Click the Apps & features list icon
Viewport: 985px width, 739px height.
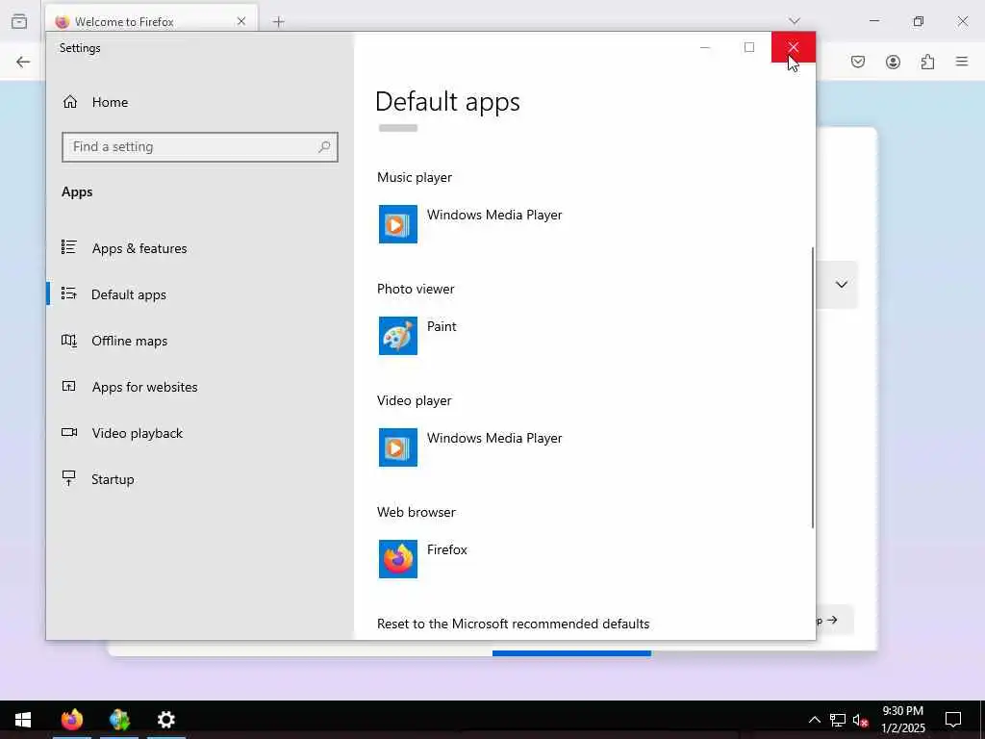[x=69, y=247]
